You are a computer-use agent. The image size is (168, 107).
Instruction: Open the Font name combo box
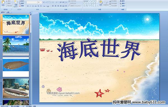pos(32,2)
